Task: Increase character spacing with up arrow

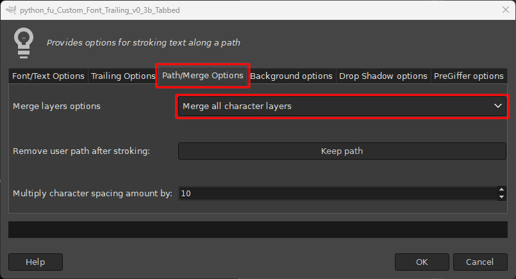Action: [x=501, y=190]
